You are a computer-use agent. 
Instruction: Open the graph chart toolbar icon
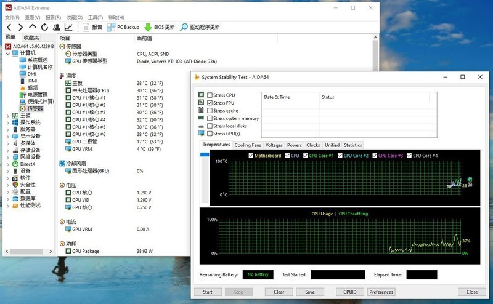coord(68,27)
